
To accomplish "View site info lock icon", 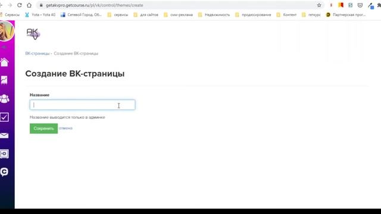I will click(41, 5).
